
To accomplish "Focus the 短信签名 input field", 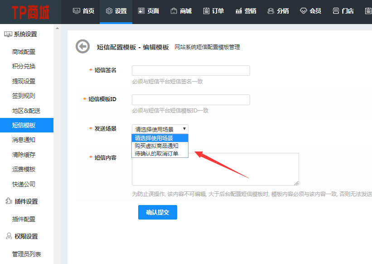I will tap(191, 70).
